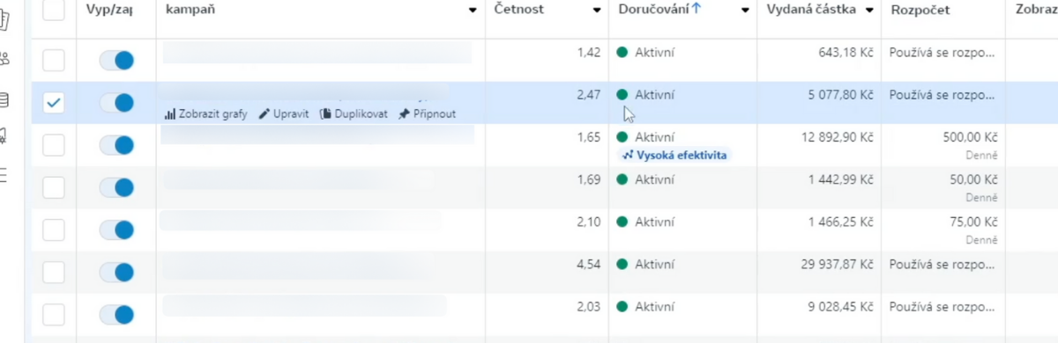Viewport: 1058px width, 343px height.
Task: Open Upravit link for selected campaign
Action: [x=290, y=114]
